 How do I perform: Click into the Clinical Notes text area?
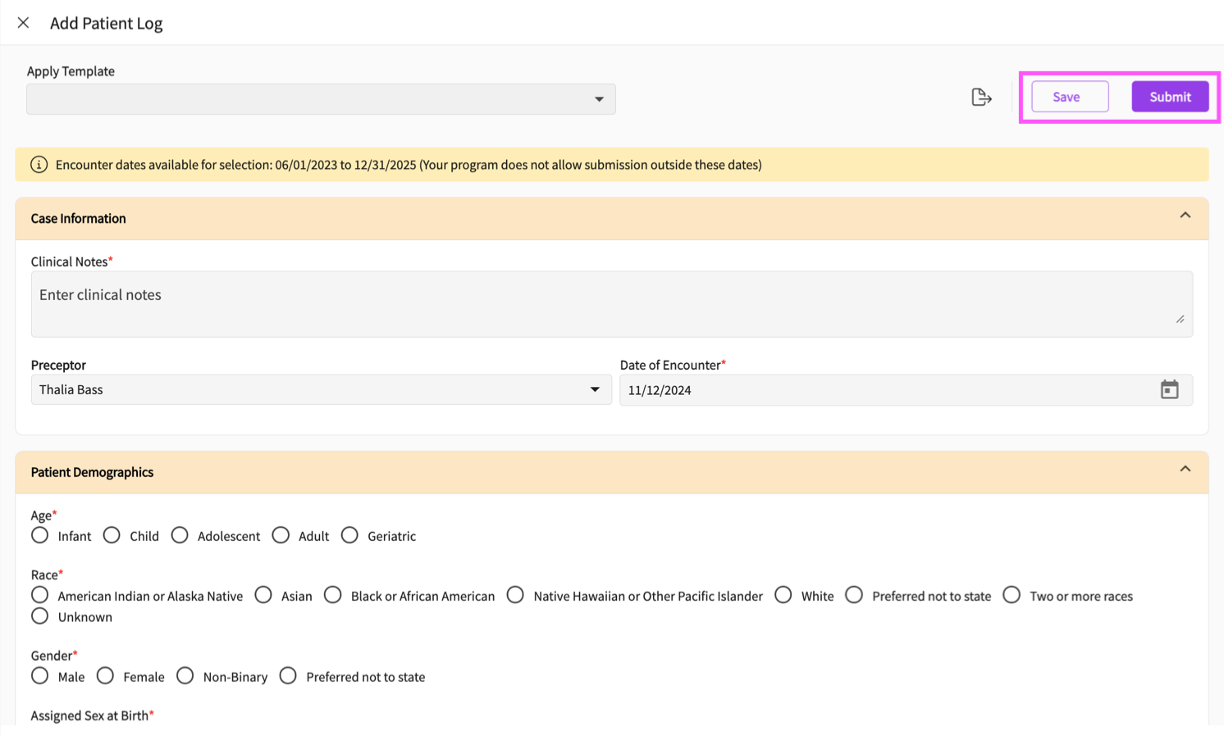611,304
